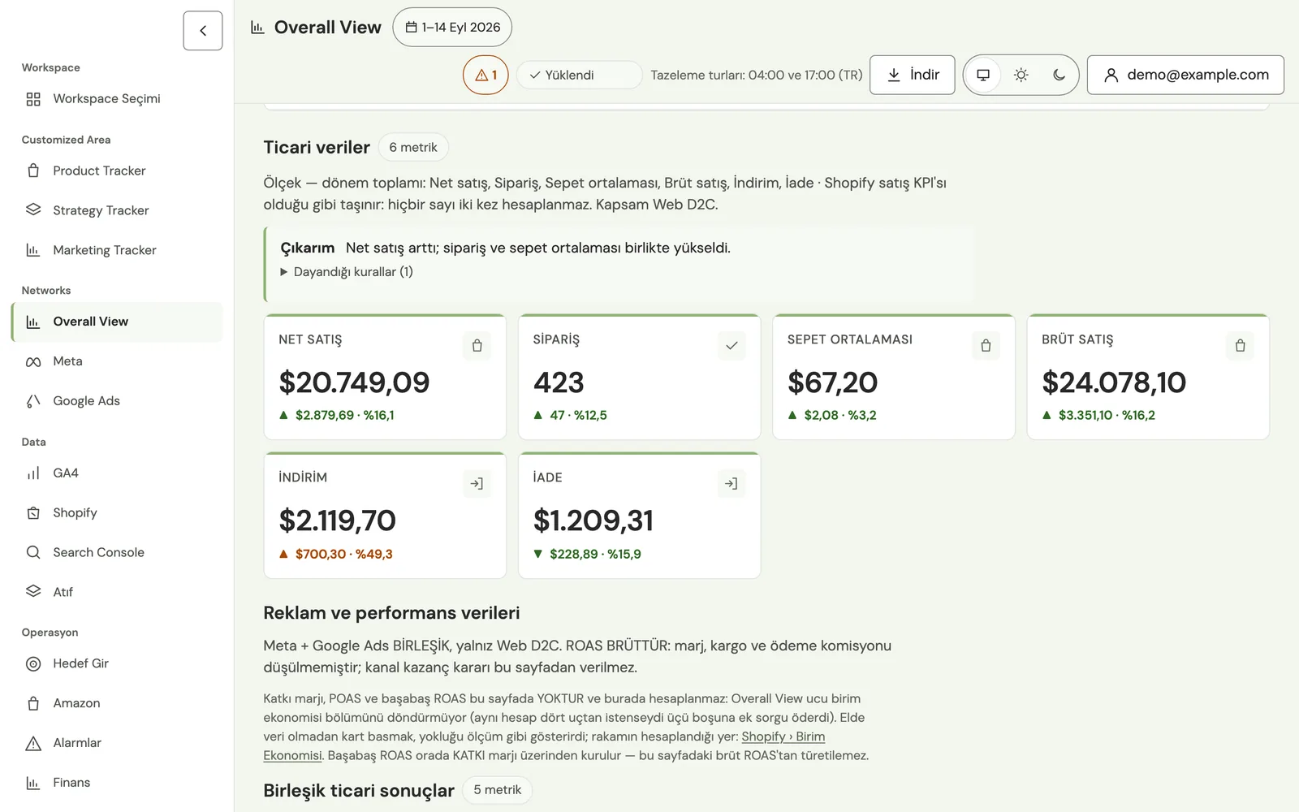Open the Amazon page
The height and width of the screenshot is (812, 1299).
(117, 703)
